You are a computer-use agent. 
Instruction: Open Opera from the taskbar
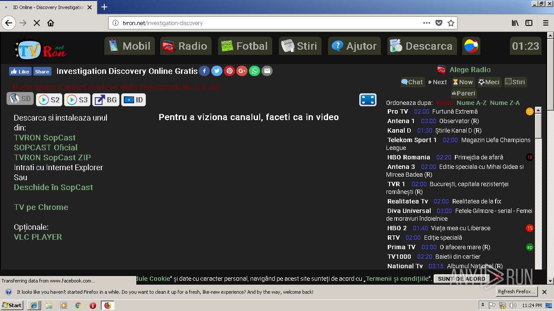coord(93,305)
